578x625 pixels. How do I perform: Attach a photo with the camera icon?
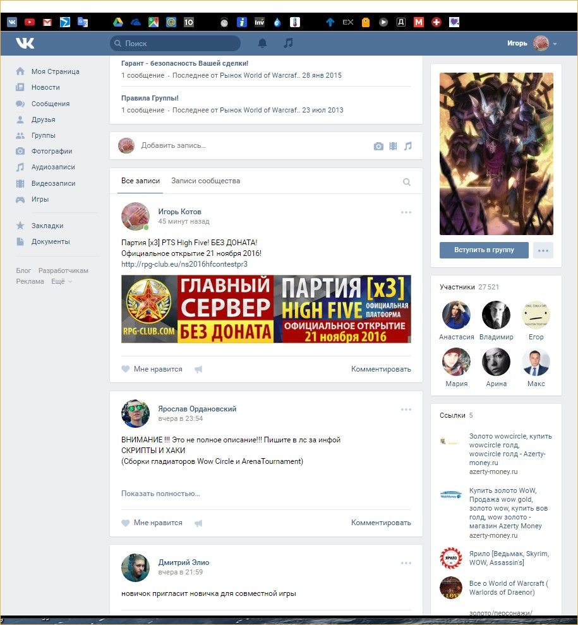tap(378, 146)
